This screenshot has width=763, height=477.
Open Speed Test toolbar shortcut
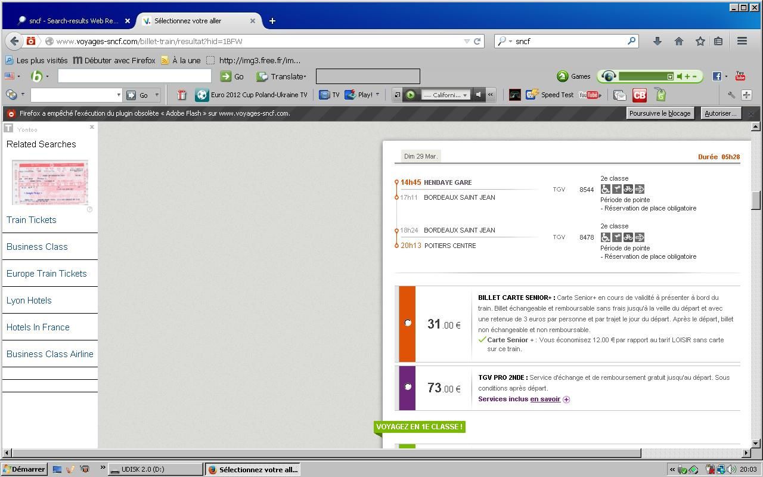pyautogui.click(x=550, y=95)
